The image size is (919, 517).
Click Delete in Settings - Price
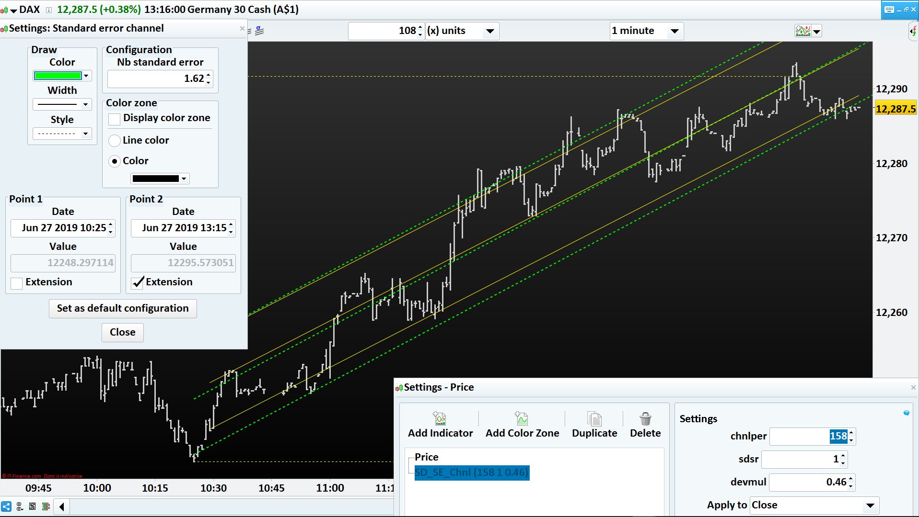[x=645, y=425]
